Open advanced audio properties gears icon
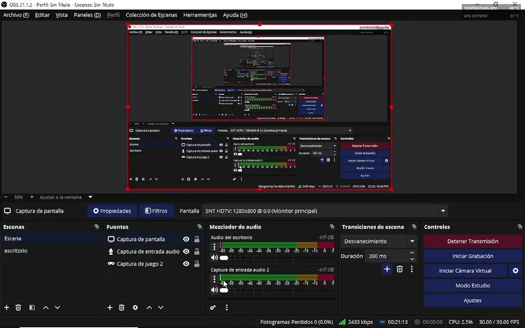Screen dimensions: 525x328 [x=213, y=307]
